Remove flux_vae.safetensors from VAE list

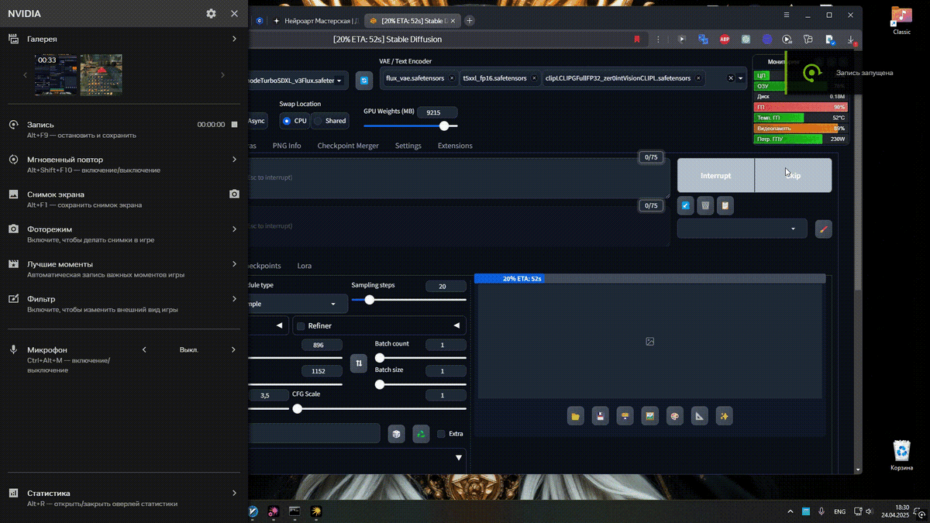452,78
